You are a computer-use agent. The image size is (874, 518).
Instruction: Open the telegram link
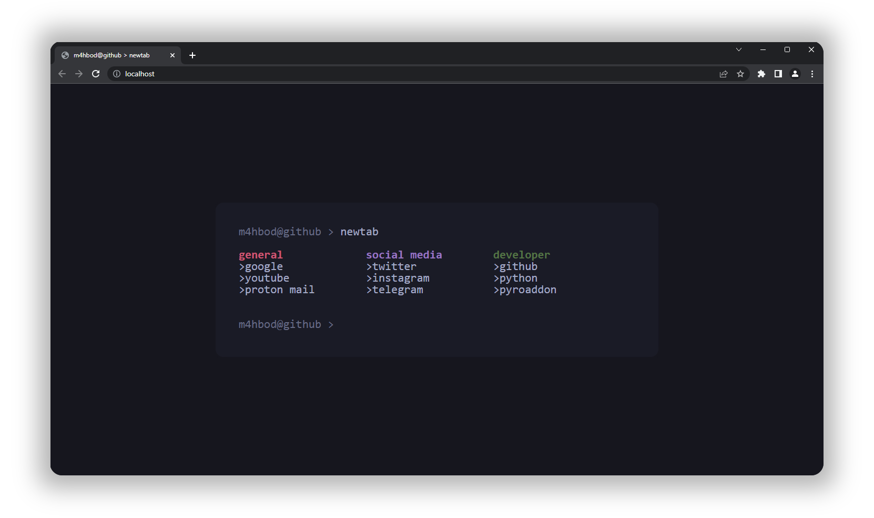(x=394, y=290)
